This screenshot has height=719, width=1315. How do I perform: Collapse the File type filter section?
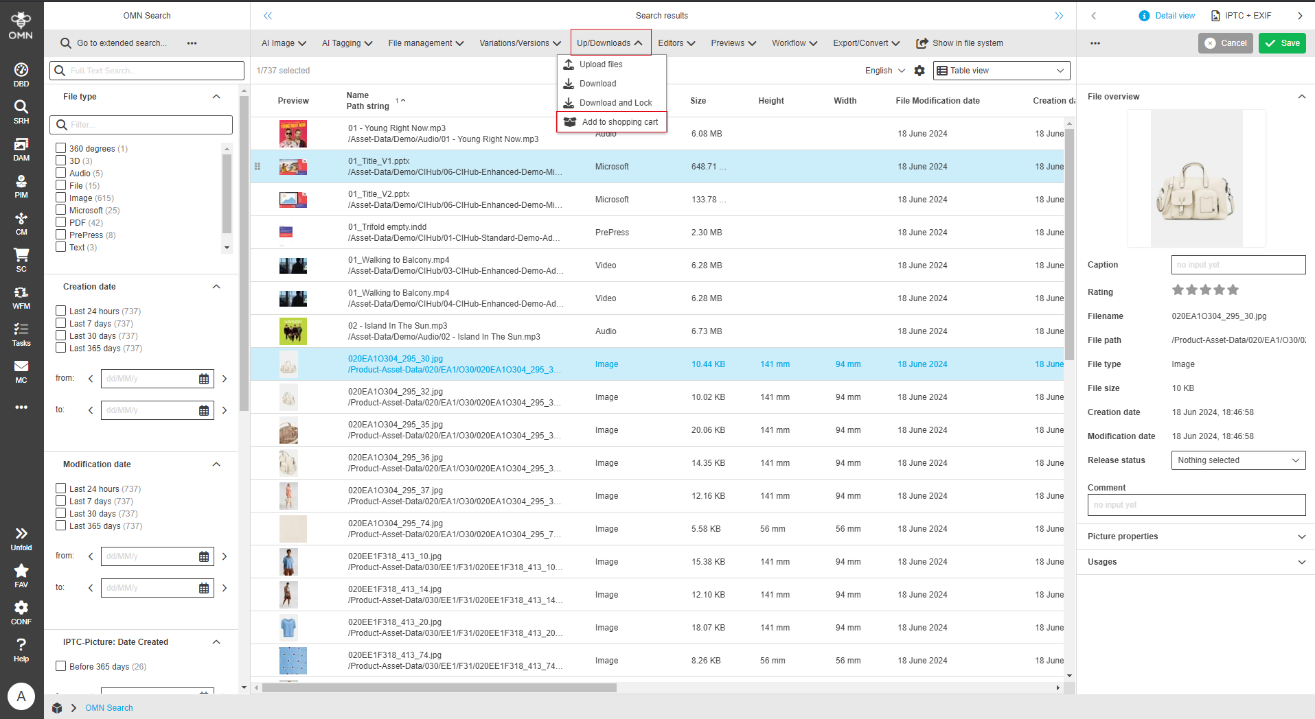tap(216, 96)
